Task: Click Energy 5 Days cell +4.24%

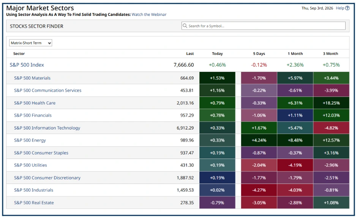Action: coord(259,140)
